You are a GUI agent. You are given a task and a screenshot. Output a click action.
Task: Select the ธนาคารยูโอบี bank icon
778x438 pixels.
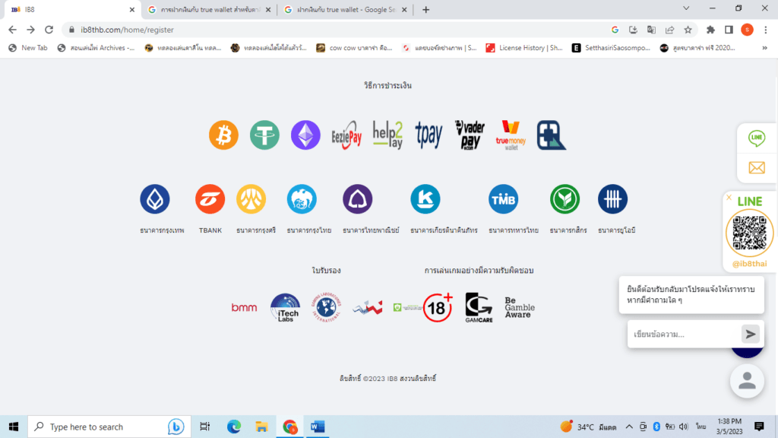point(613,199)
